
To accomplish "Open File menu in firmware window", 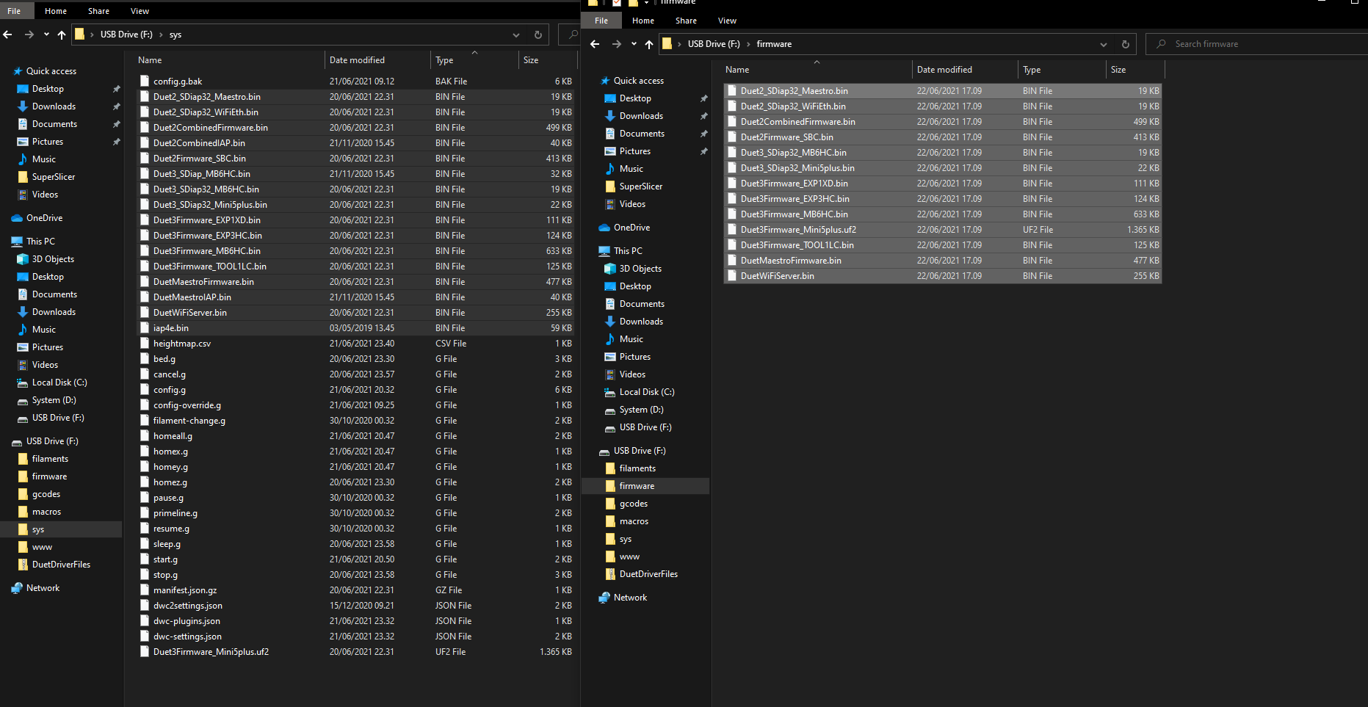I will [x=601, y=21].
